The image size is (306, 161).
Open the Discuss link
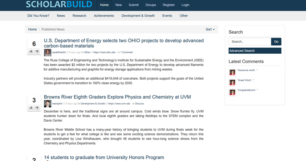click(139, 104)
